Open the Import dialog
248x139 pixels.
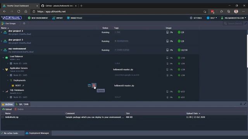tap(58, 18)
